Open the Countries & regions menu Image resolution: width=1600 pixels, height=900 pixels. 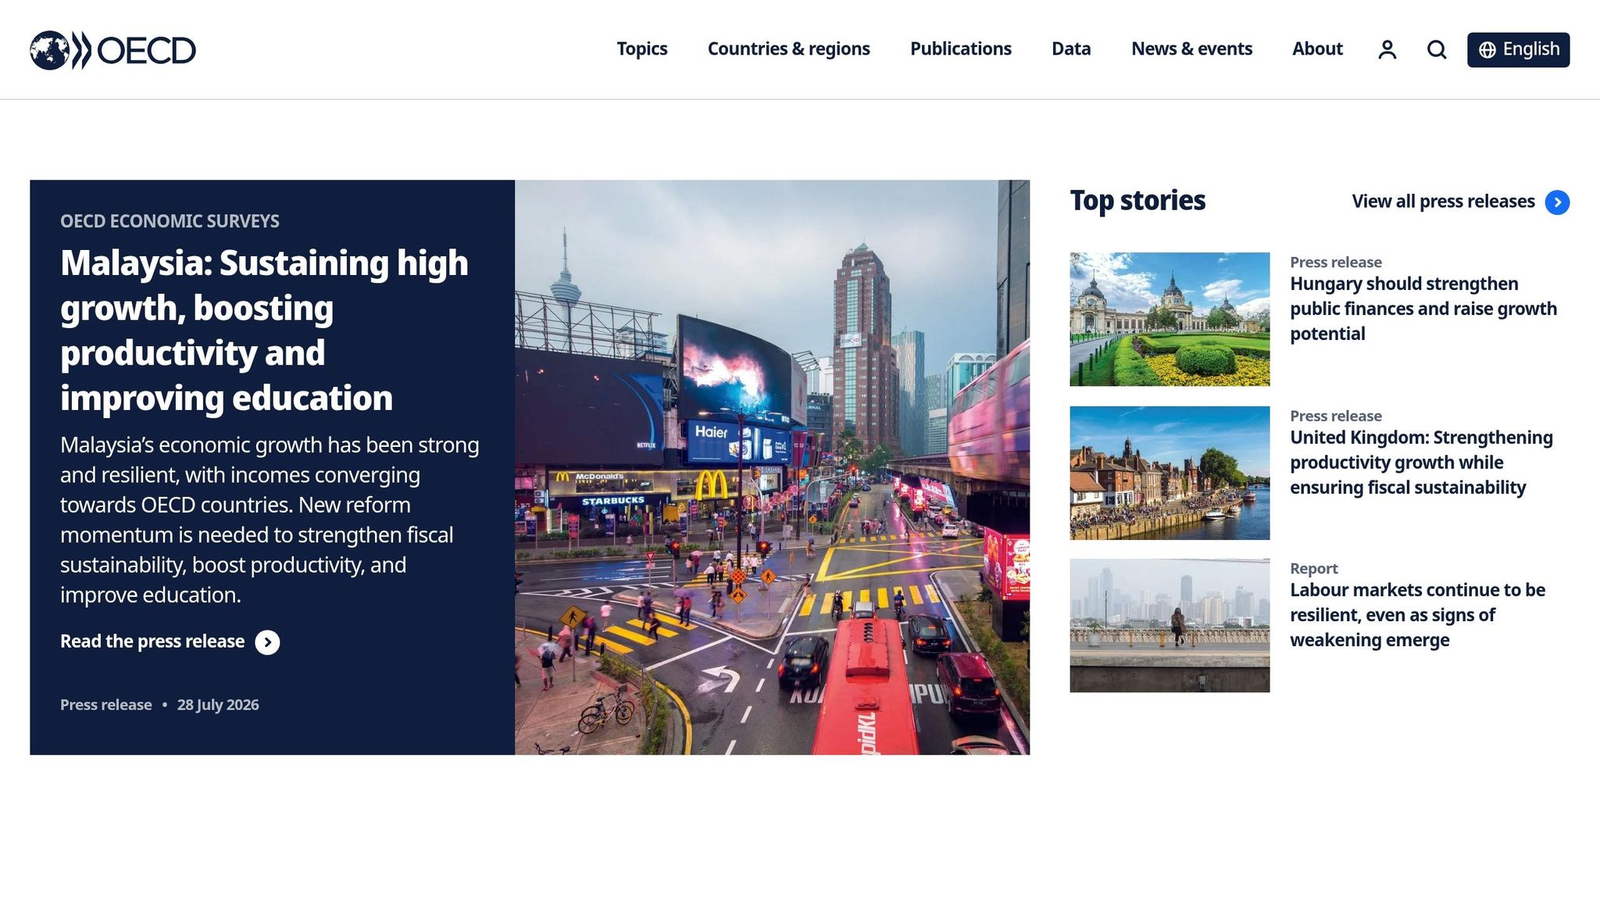click(x=789, y=49)
